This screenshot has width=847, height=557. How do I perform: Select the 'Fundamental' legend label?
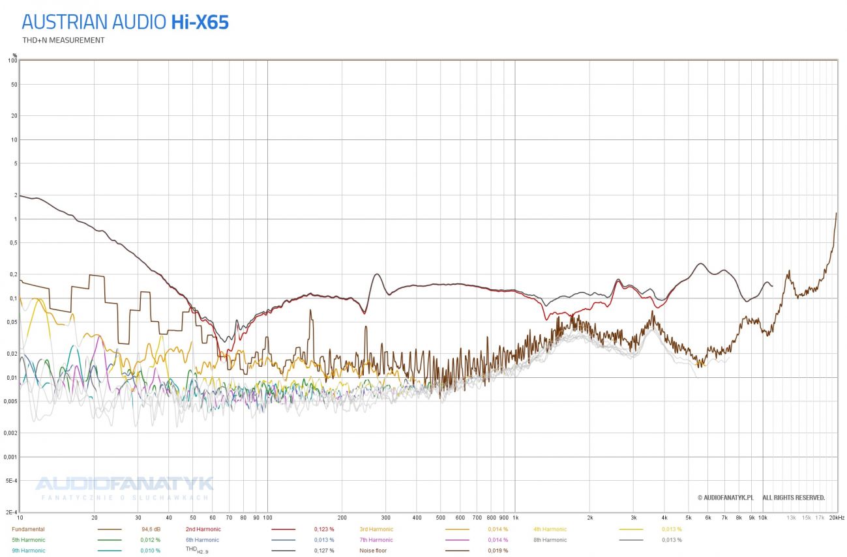pyautogui.click(x=28, y=530)
